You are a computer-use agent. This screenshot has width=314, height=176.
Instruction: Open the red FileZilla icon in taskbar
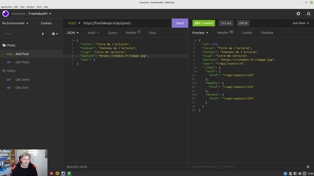click(x=52, y=174)
